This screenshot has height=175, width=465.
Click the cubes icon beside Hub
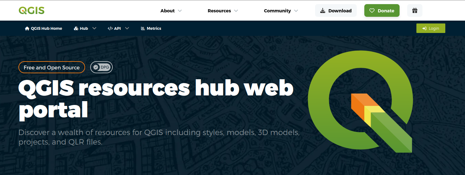click(x=76, y=29)
